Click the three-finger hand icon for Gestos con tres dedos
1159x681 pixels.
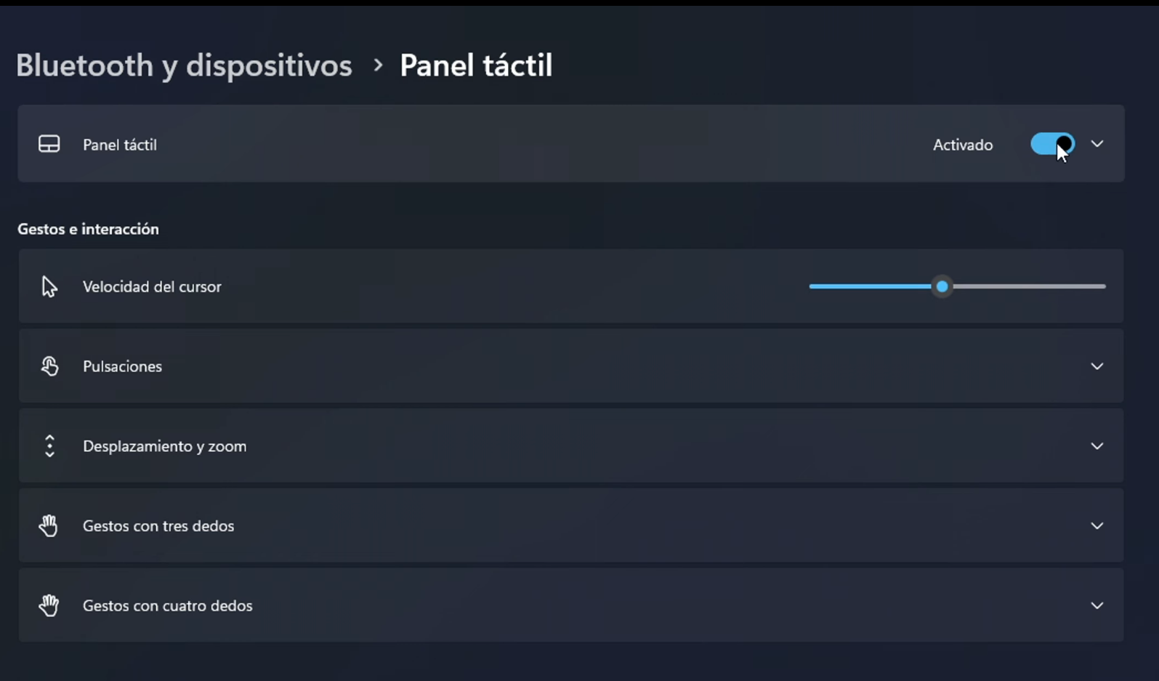49,525
